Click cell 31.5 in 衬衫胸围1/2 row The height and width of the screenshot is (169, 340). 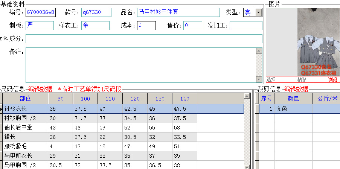click(x=85, y=118)
